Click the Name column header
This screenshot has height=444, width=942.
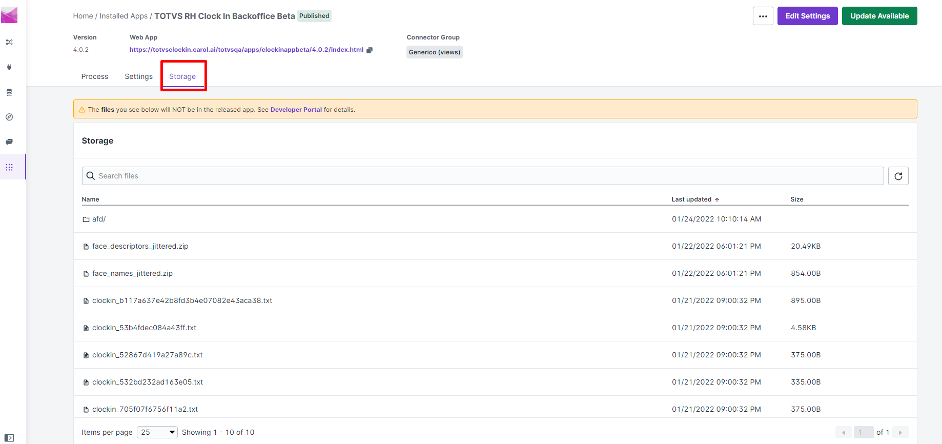point(91,199)
